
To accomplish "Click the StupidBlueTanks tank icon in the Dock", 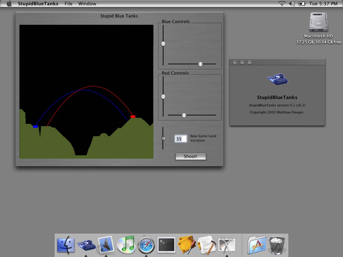I will [86, 245].
